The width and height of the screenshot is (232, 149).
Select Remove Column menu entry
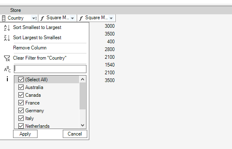(x=30, y=48)
